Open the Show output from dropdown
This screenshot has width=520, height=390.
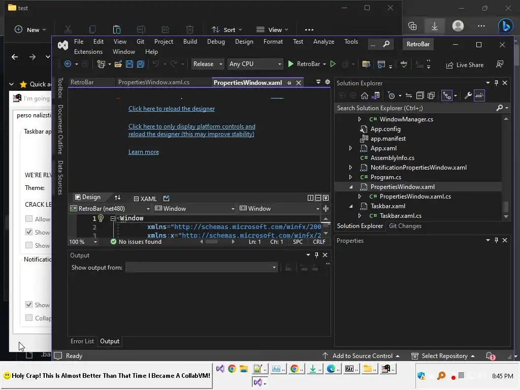[202, 268]
